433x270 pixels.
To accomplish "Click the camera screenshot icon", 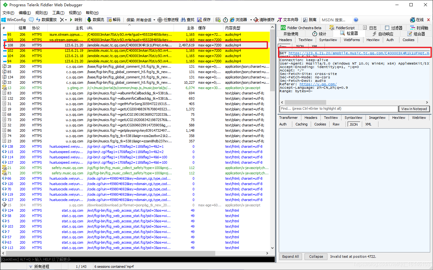I will click(x=218, y=19).
